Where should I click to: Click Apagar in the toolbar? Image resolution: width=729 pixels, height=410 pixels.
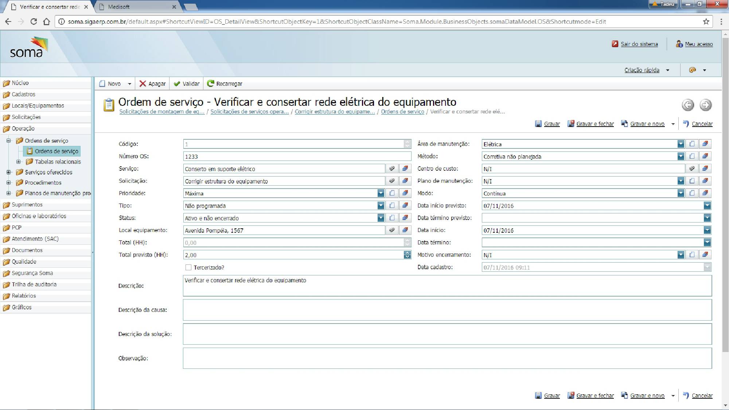click(x=152, y=84)
